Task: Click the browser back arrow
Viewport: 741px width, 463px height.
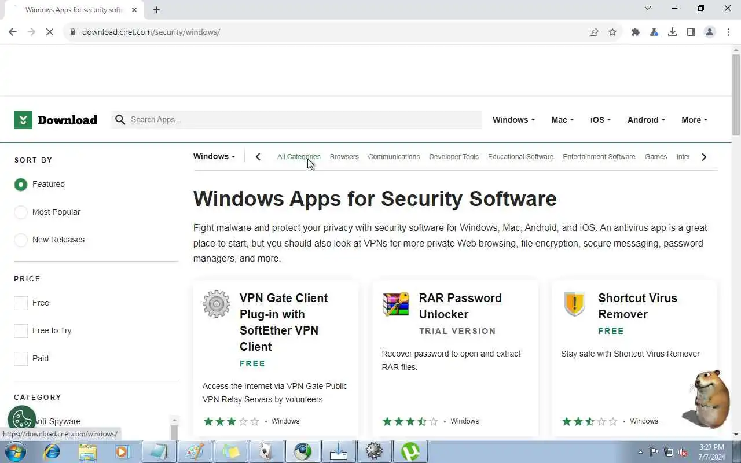Action: [x=13, y=32]
